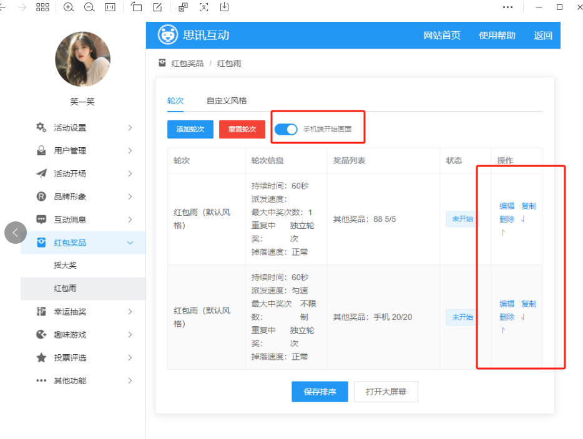This screenshot has width=583, height=439.
Task: Click the user profile avatar photo
Action: pos(83,59)
